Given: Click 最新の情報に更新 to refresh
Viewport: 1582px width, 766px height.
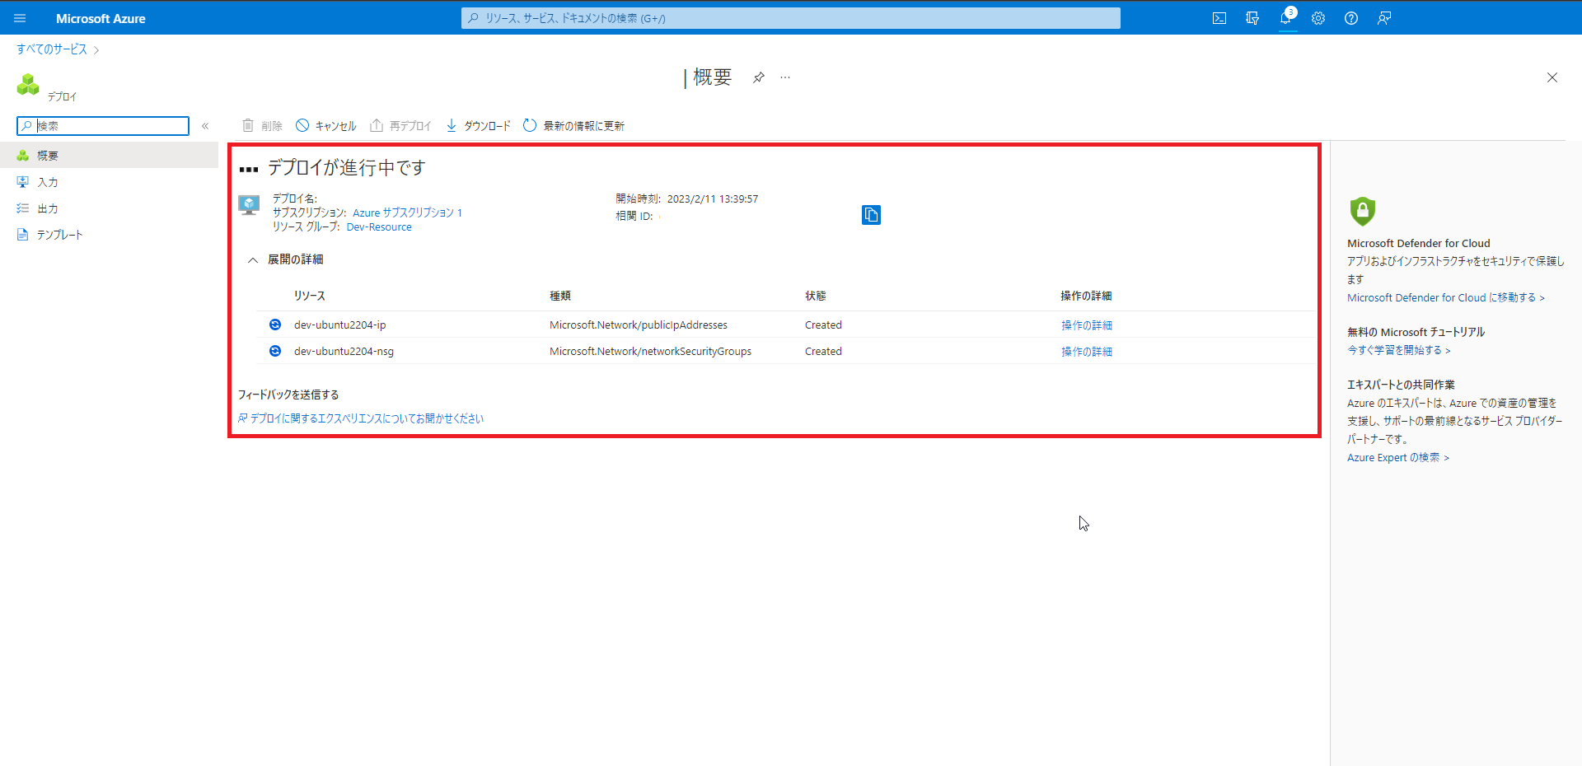Looking at the screenshot, I should point(574,126).
